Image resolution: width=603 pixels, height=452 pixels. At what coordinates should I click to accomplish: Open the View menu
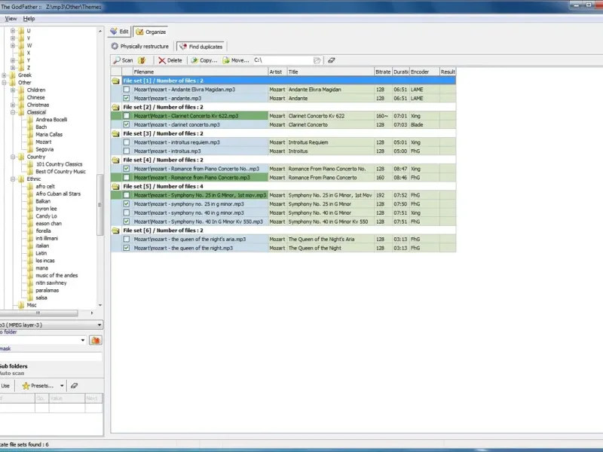[x=11, y=18]
